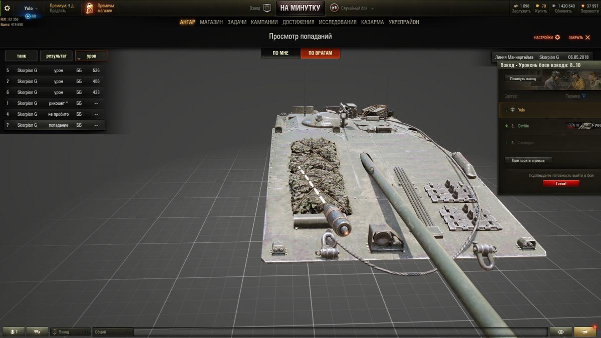Expand the Yulo account dropdown
601x338 pixels.
coord(31,9)
